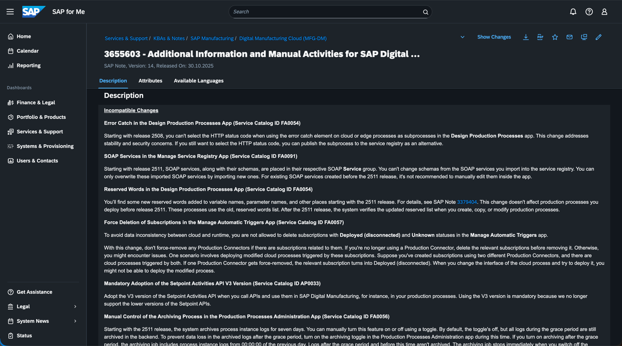
Task: Open Status in the sidebar
Action: click(24, 336)
